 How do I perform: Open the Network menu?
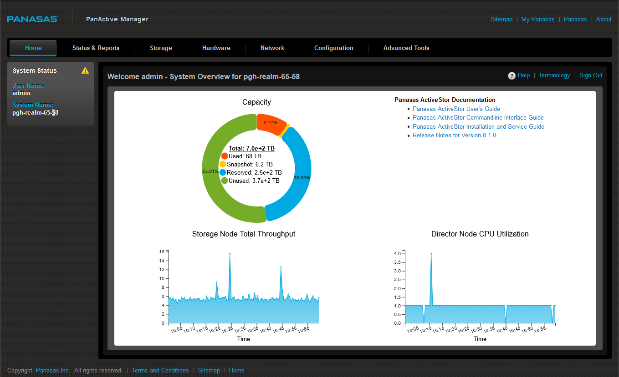click(272, 48)
